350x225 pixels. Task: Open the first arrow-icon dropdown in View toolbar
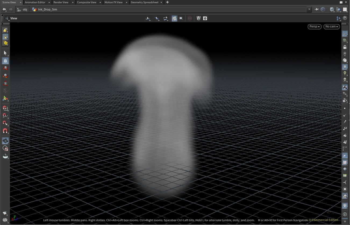tap(148, 18)
